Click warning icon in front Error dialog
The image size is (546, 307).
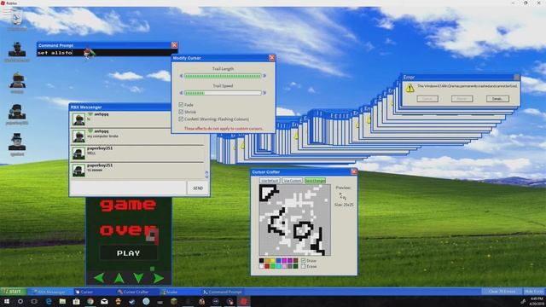(409, 88)
